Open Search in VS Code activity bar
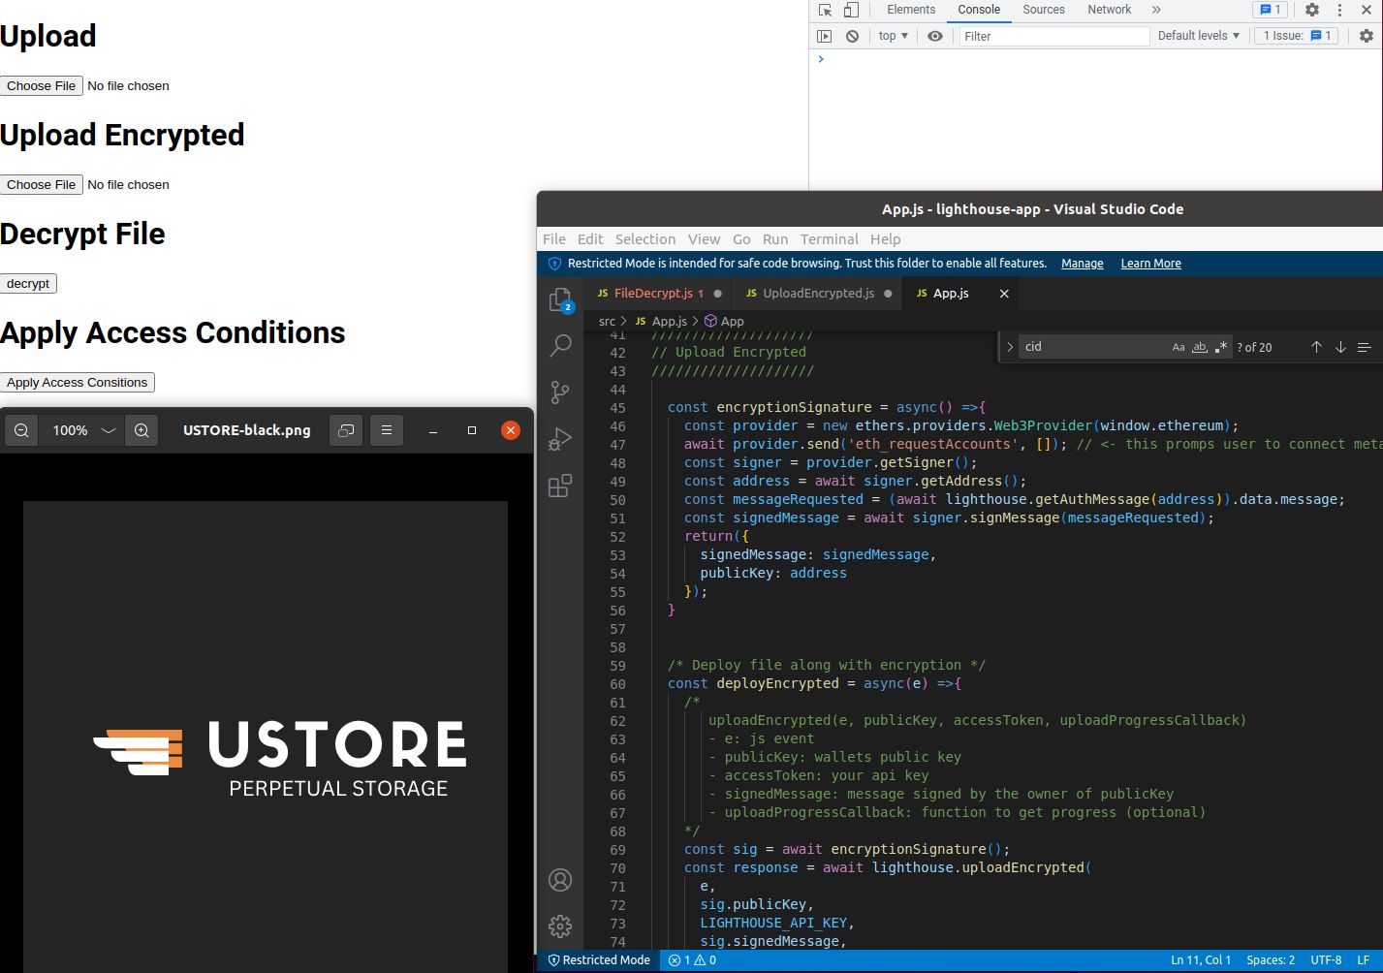The width and height of the screenshot is (1383, 973). (560, 345)
